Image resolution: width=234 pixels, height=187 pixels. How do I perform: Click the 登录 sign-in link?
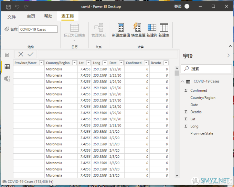tap(178, 7)
